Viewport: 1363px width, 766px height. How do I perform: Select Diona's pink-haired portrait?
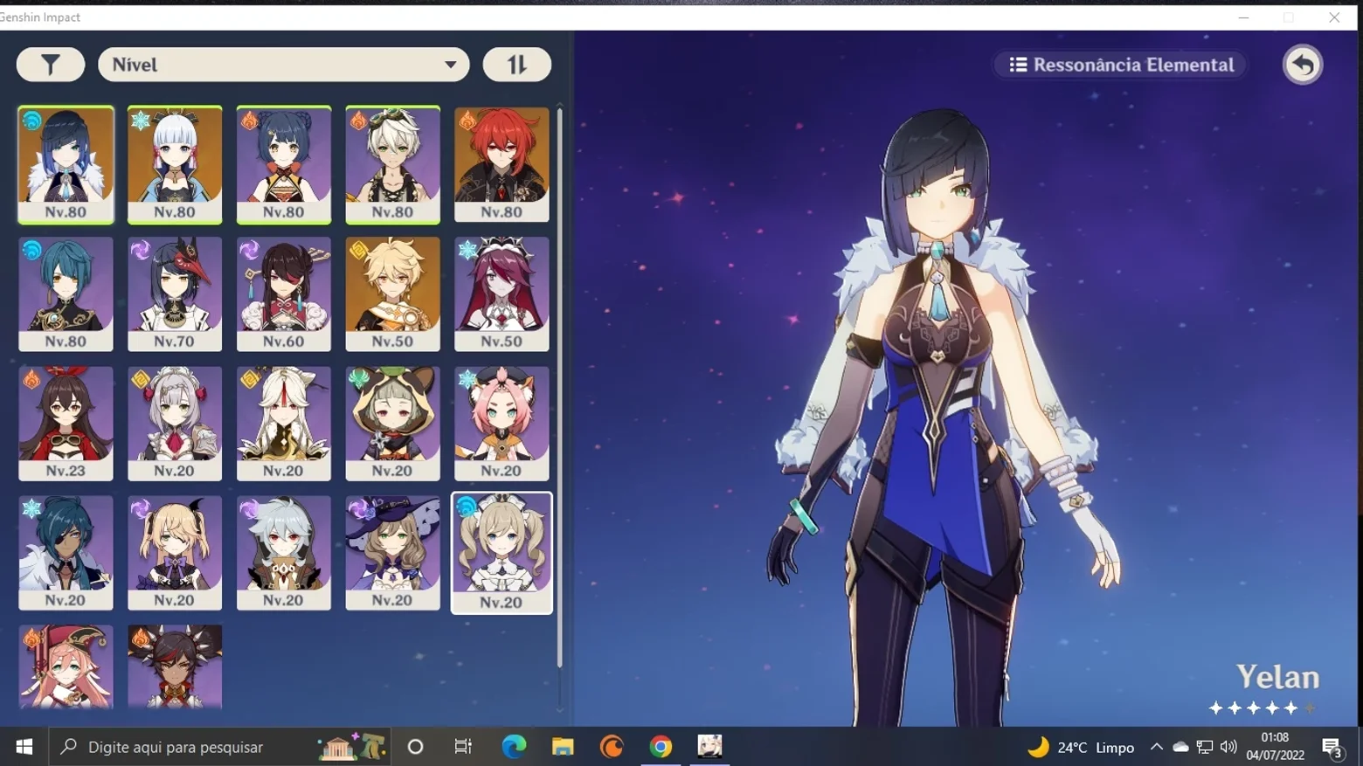click(x=502, y=423)
